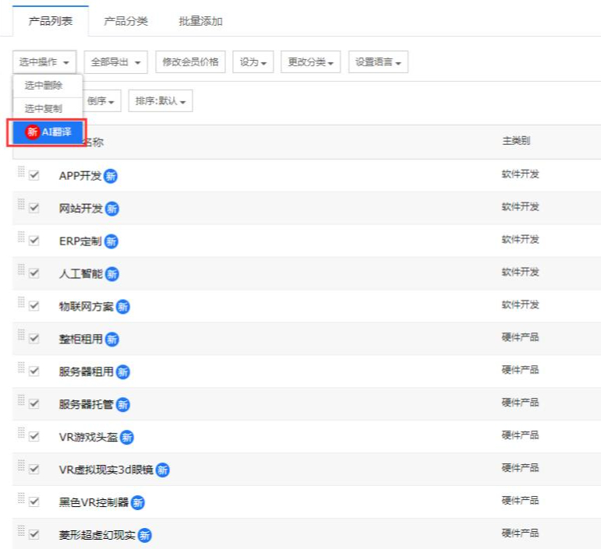Open the 排序:默认 dropdown
The height and width of the screenshot is (549, 601).
(161, 101)
